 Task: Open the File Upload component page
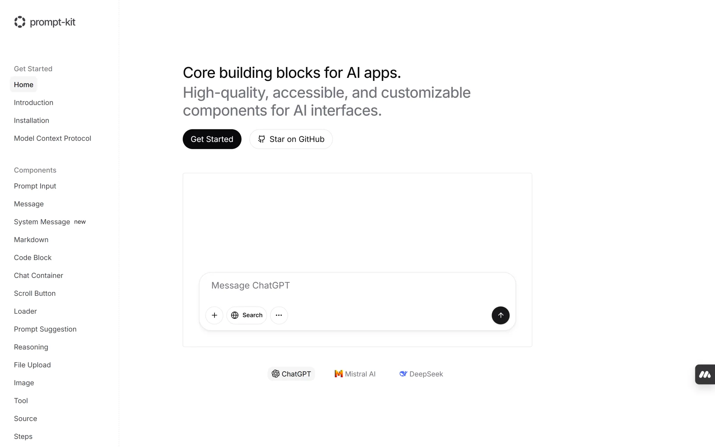(32, 365)
